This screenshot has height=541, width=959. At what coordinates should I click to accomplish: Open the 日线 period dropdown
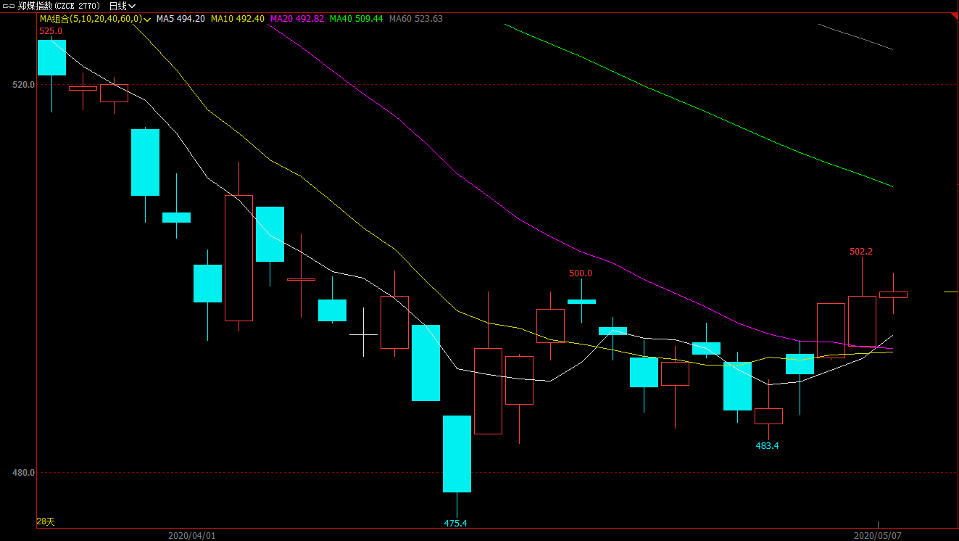pyautogui.click(x=123, y=6)
